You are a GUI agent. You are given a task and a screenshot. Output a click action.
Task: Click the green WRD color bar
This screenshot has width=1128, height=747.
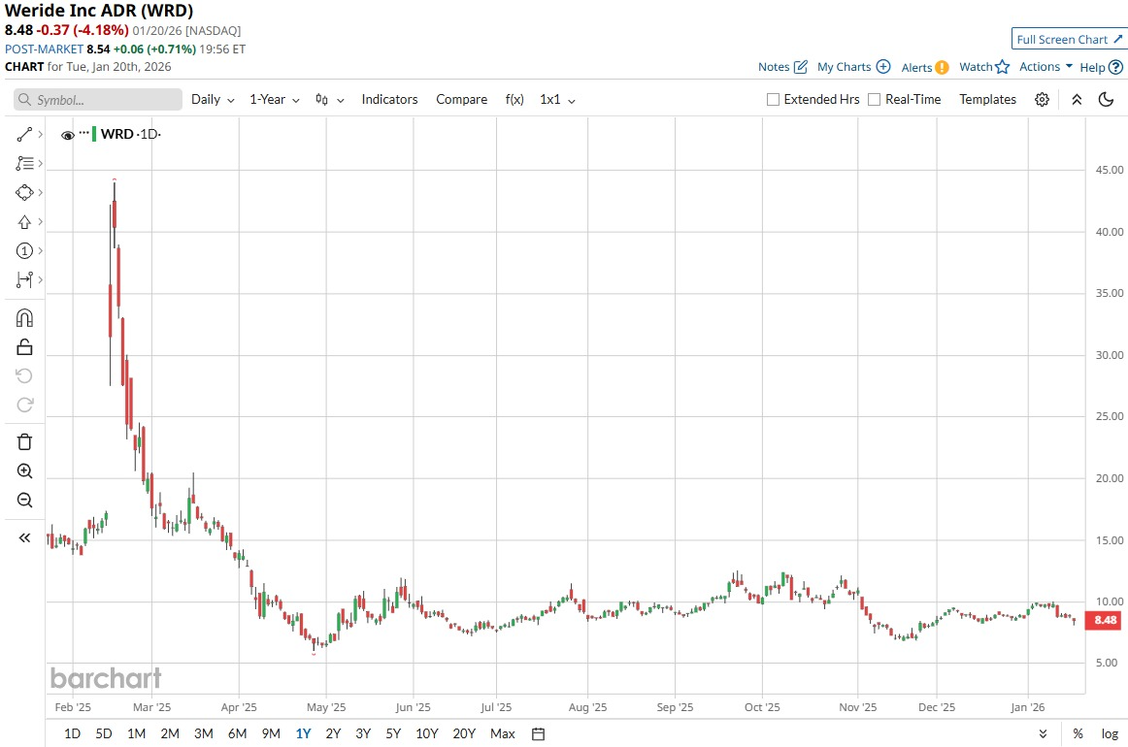pos(94,135)
